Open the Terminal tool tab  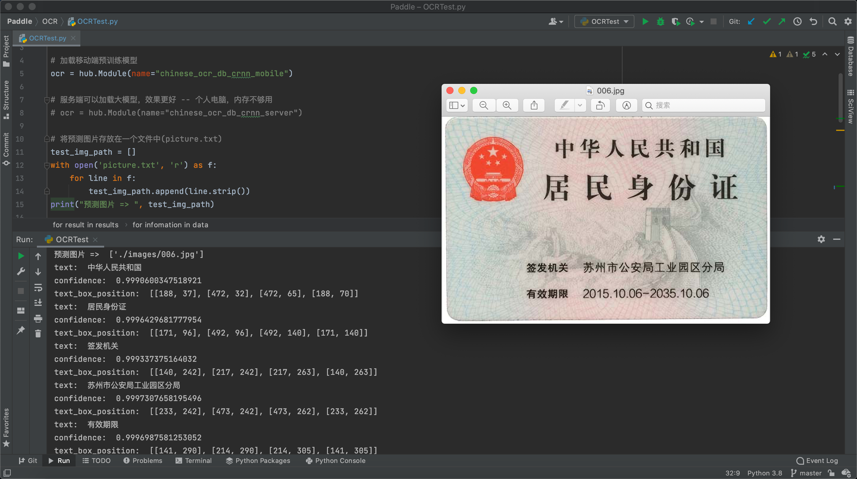point(193,461)
